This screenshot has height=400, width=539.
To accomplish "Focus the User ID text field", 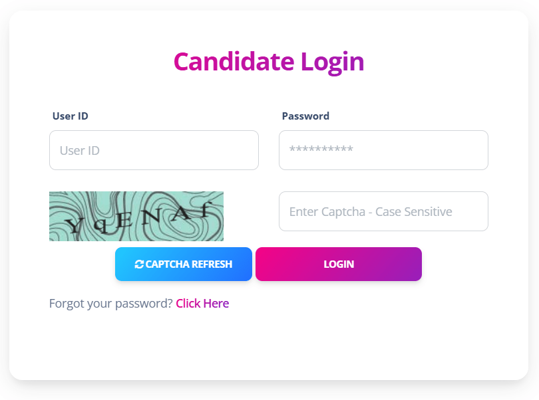I will (x=154, y=150).
